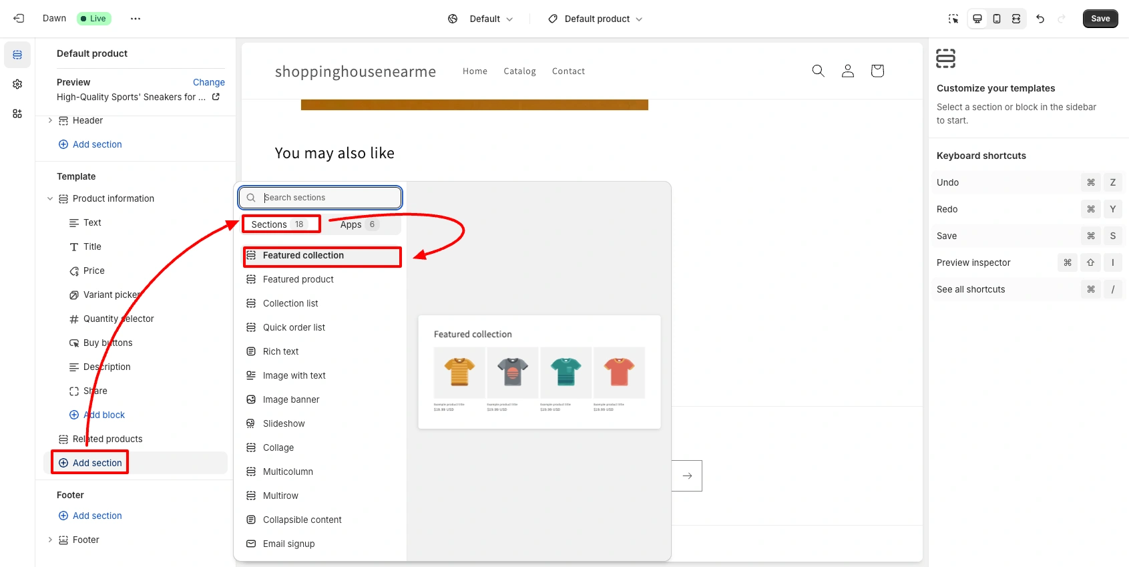
Task: Switch to mobile preview view
Action: pos(997,19)
